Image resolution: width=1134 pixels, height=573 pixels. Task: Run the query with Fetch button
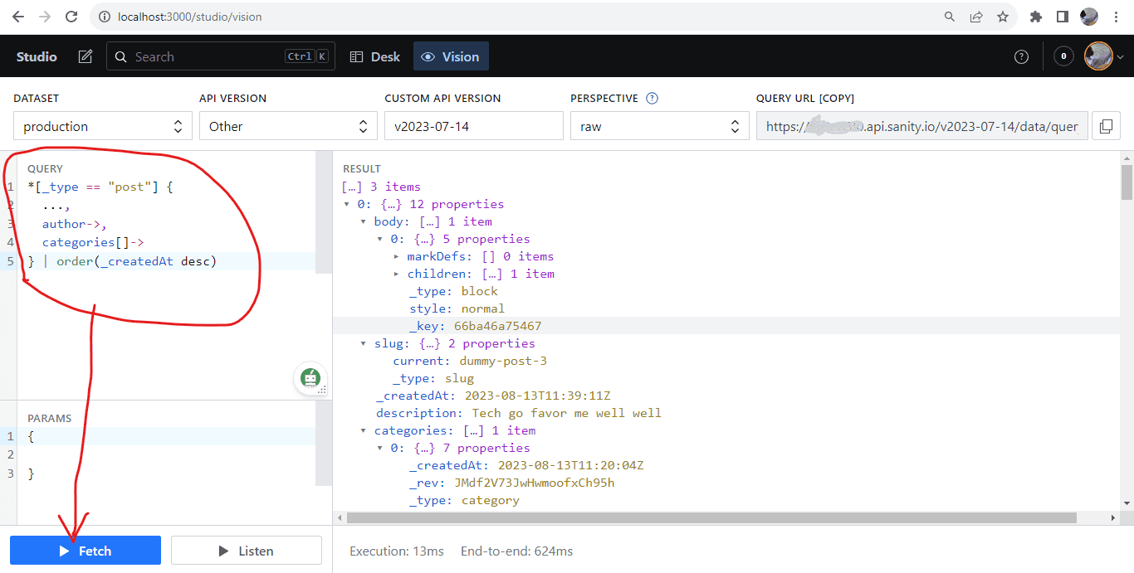pos(86,551)
